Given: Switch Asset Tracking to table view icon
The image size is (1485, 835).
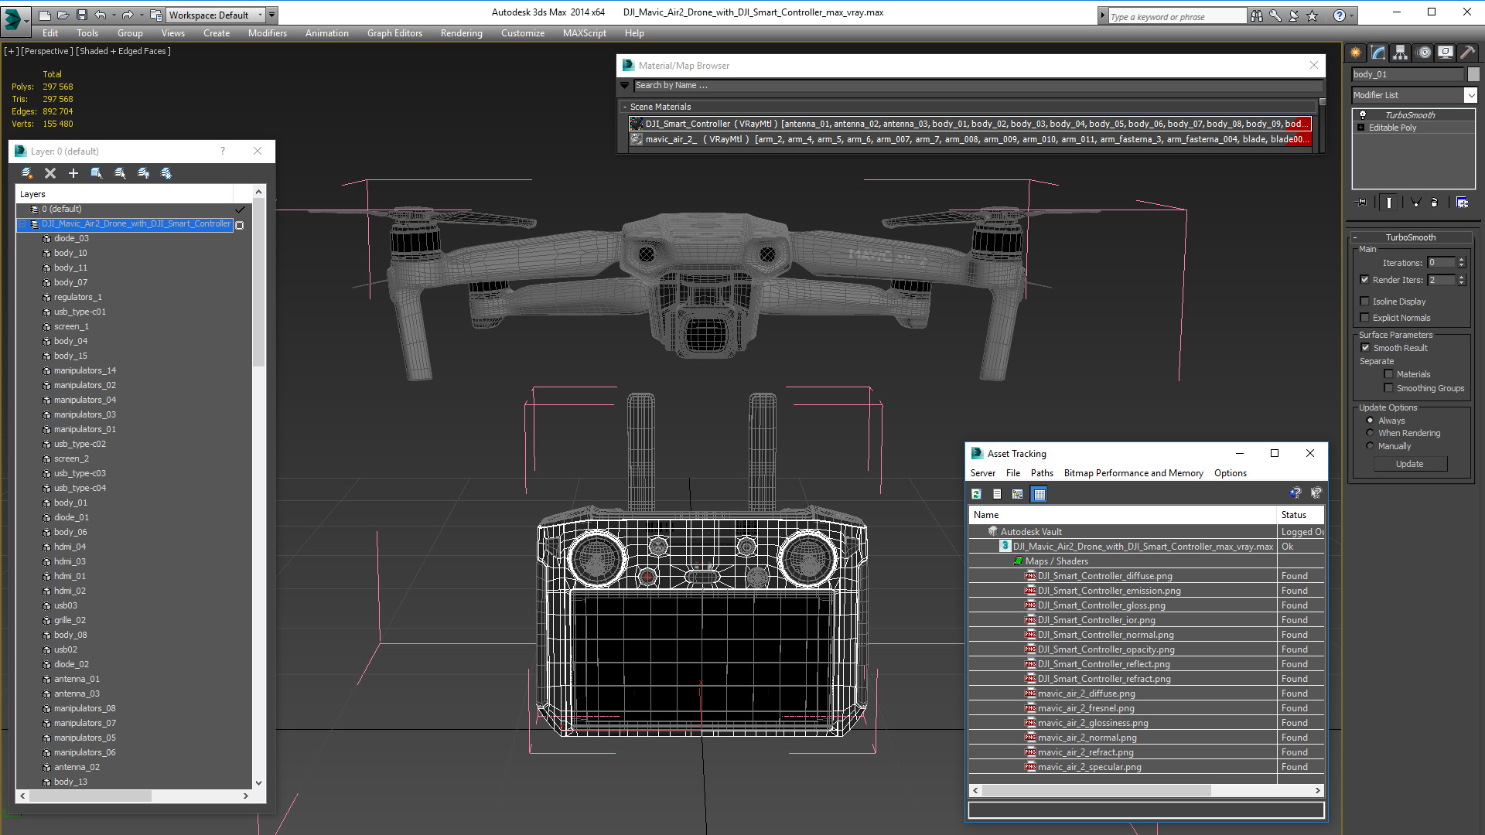Looking at the screenshot, I should (1039, 494).
